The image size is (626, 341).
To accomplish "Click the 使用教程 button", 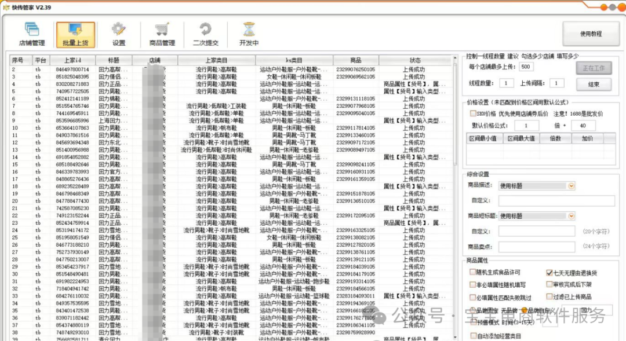I will [x=591, y=34].
